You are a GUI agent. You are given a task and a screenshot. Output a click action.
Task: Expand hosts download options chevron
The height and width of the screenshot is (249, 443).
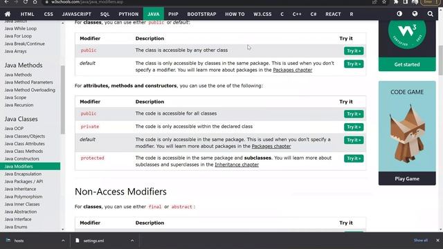[x=63, y=241]
